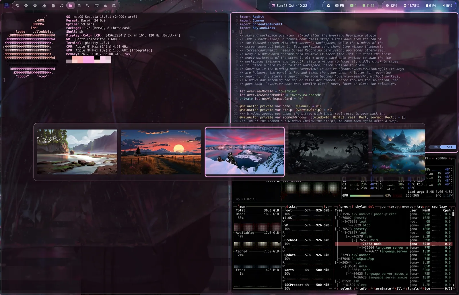Open the settings gear icon in status bar
This screenshot has width=459, height=295.
[328, 5]
